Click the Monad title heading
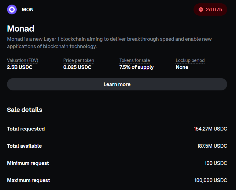Viewport: 236px width, 190px height. (x=20, y=28)
